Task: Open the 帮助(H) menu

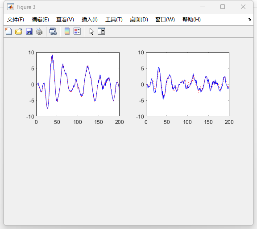Action: (191, 20)
